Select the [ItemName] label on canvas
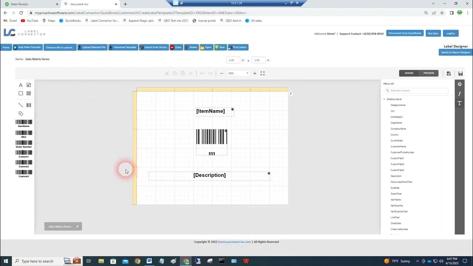Viewport: 473px width, 266px height. coord(215,112)
